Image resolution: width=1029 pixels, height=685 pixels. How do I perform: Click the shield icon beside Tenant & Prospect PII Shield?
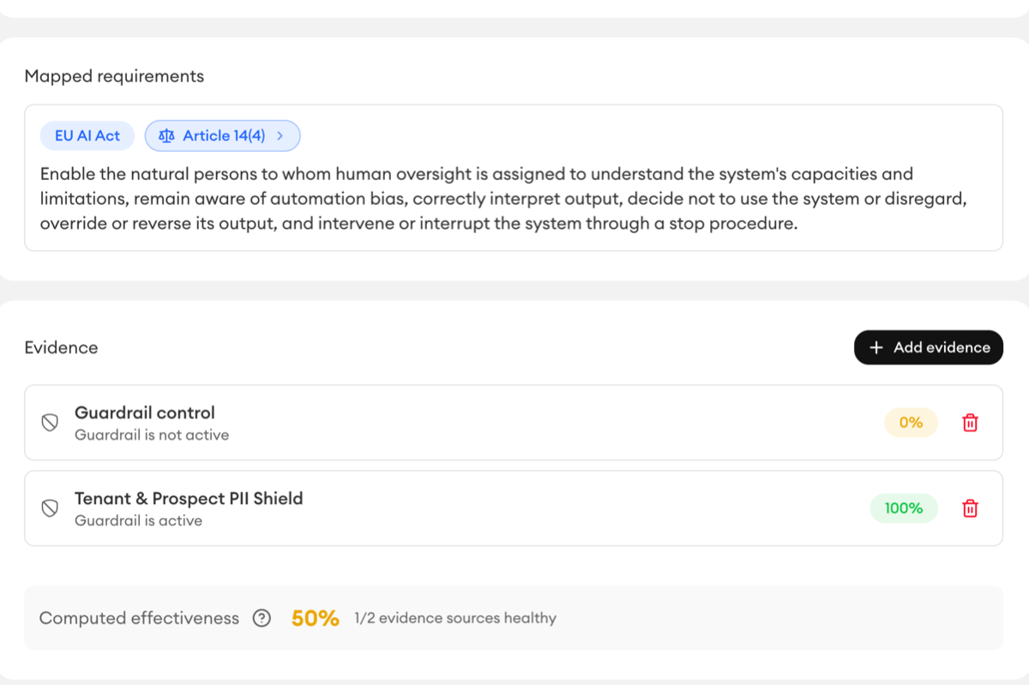point(50,508)
